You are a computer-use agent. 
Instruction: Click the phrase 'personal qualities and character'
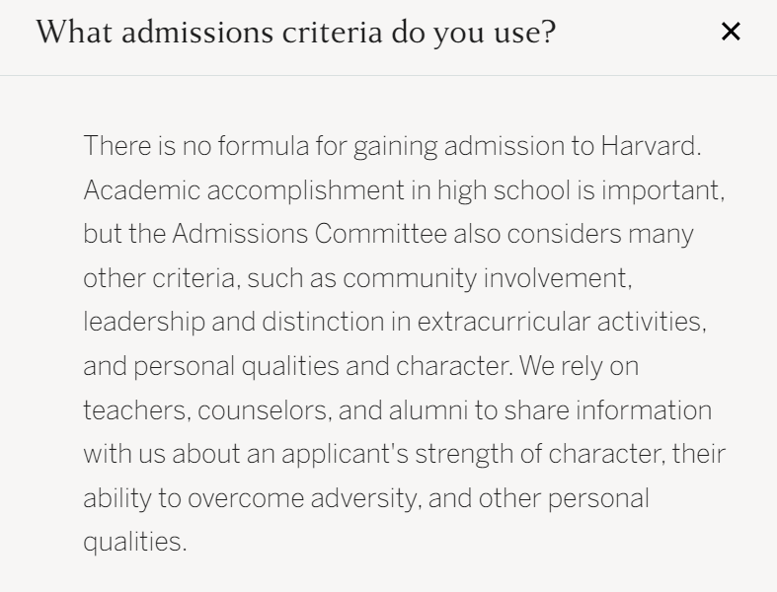pos(321,367)
